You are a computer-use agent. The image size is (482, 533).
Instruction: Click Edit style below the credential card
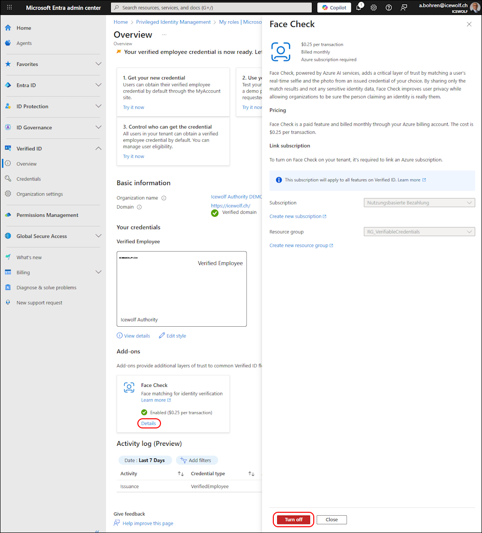coord(173,336)
